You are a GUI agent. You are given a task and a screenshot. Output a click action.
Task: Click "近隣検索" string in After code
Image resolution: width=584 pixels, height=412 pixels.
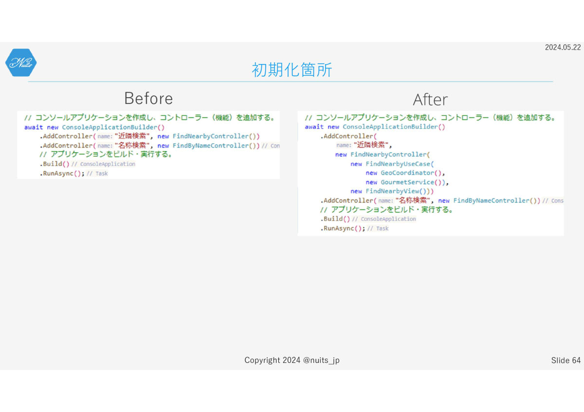(x=372, y=145)
